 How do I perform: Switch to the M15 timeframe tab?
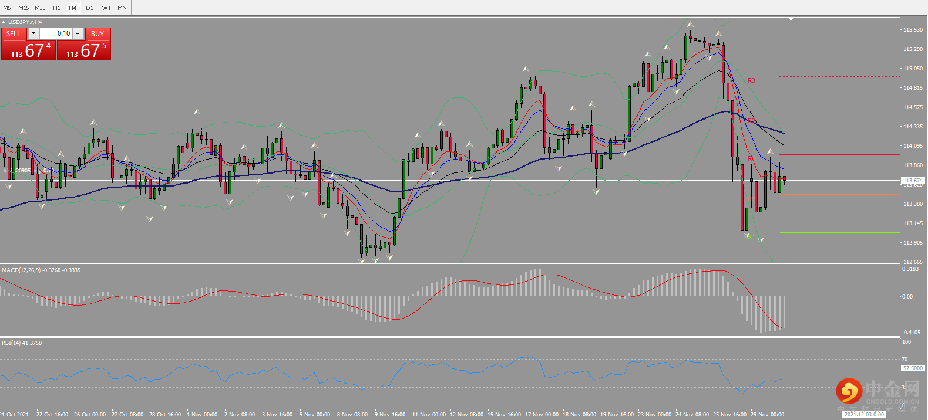point(23,8)
